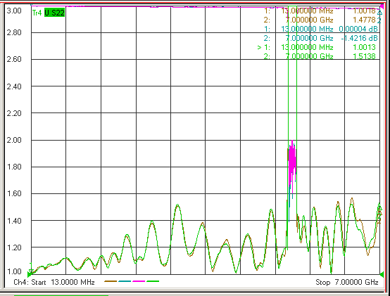
Task: Click the 3.00 top scale label
Action: [x=14, y=11]
